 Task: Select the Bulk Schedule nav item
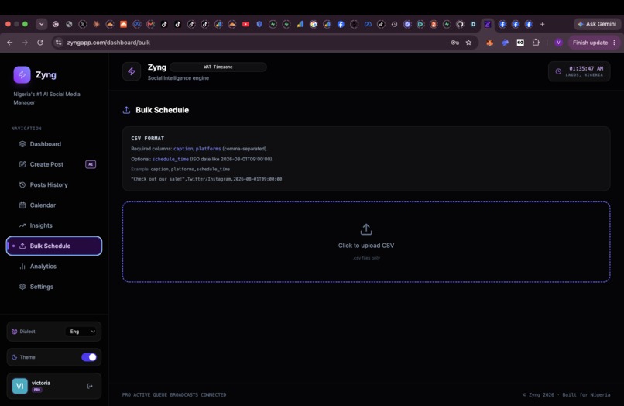53,246
